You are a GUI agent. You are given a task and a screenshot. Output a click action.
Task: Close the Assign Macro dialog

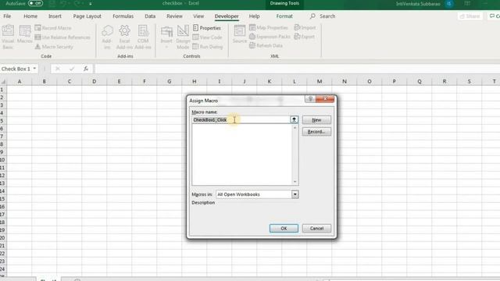coord(325,99)
